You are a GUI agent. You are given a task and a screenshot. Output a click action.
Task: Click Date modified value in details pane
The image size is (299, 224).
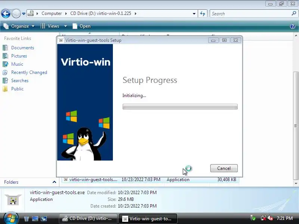click(x=137, y=193)
